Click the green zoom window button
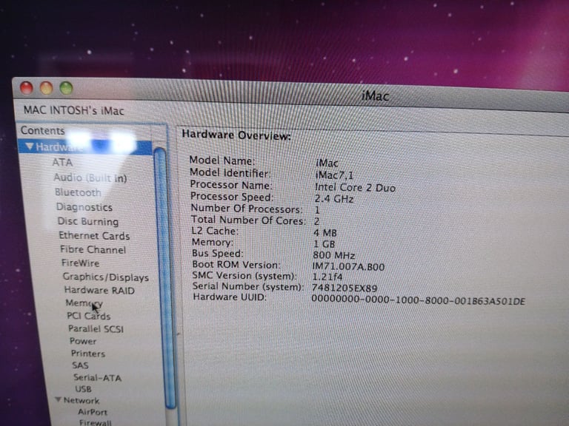The height and width of the screenshot is (426, 569). (x=66, y=89)
